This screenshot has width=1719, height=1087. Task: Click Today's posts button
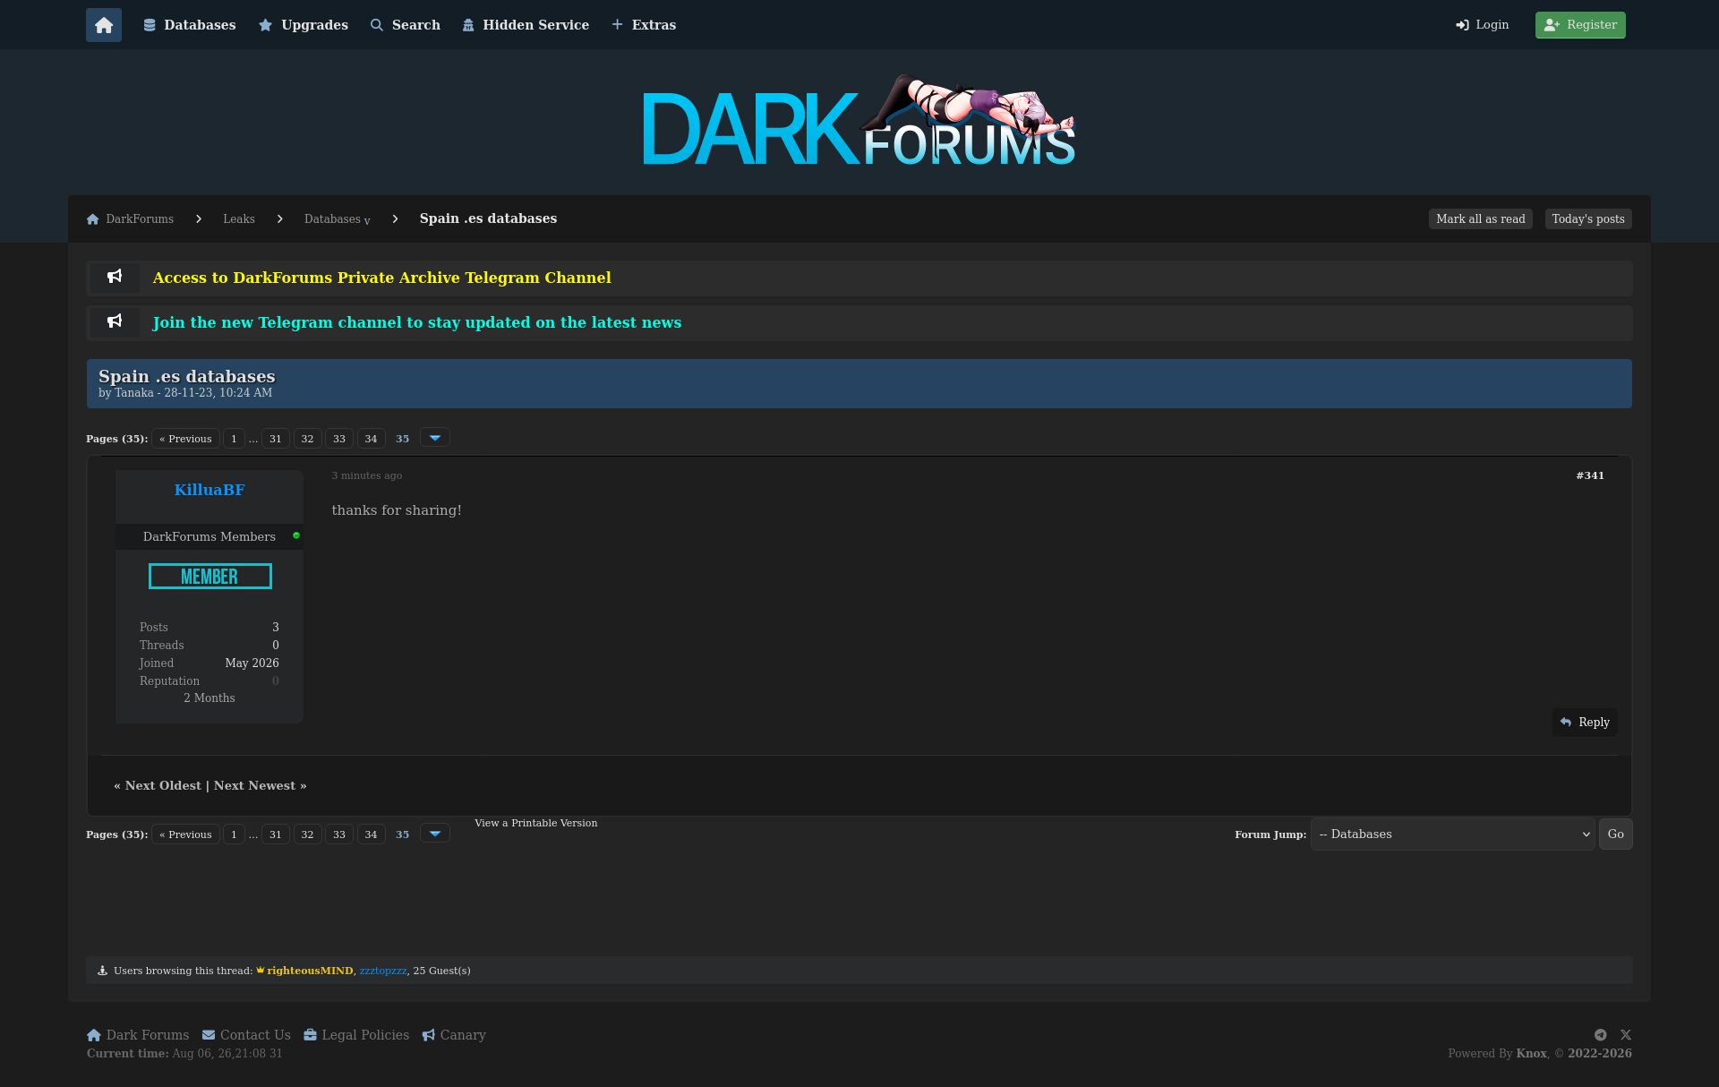1588,219
